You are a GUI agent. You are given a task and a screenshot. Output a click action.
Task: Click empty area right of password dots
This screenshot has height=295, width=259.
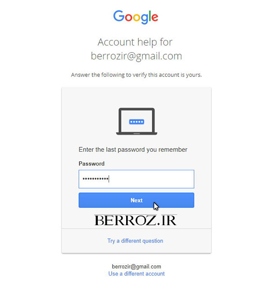coord(151,179)
